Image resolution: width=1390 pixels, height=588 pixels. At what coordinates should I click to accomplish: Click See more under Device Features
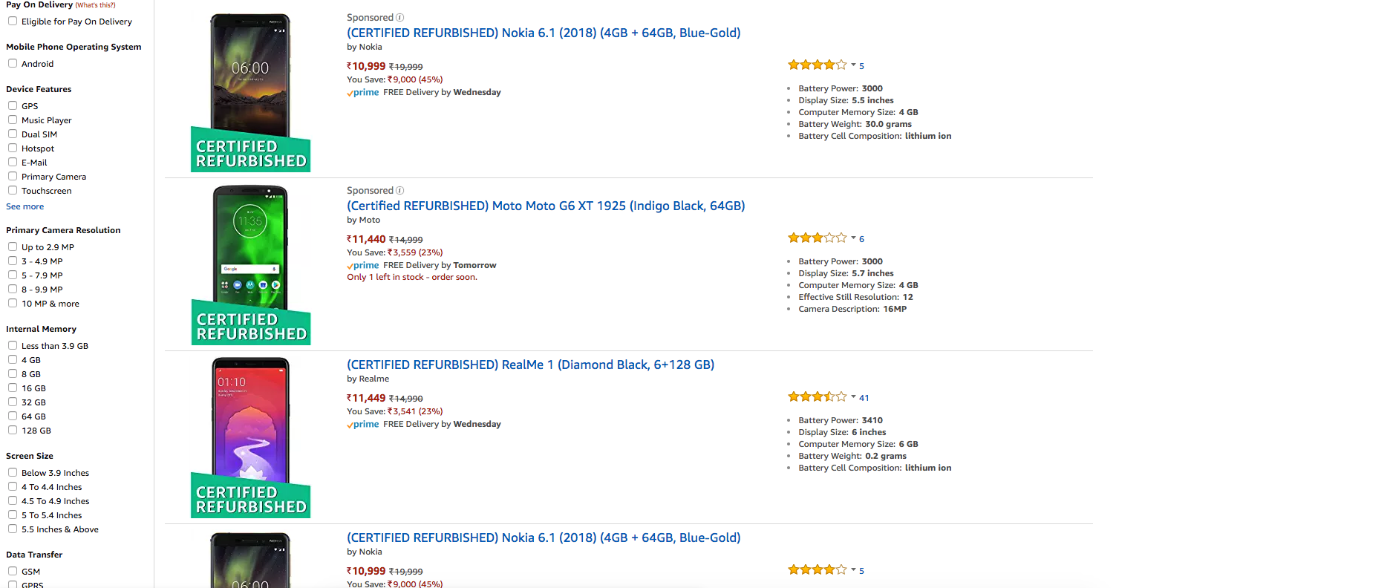click(25, 206)
